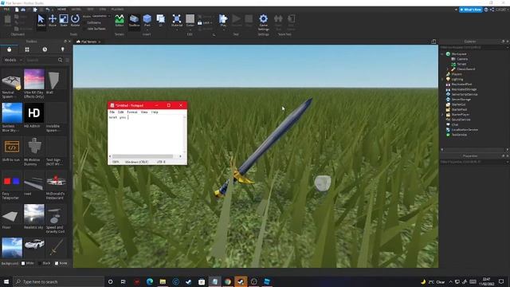The image size is (510, 287).
Task: Open the Windows Start menu
Action: pyautogui.click(x=6, y=281)
